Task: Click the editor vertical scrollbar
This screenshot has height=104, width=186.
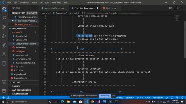Action: click(185, 40)
